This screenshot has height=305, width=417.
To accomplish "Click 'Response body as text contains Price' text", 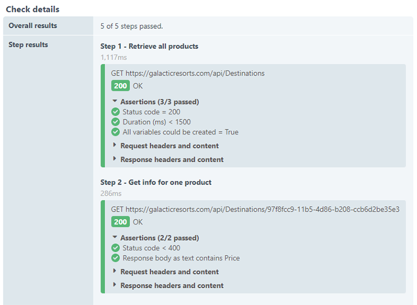I will pyautogui.click(x=181, y=258).
